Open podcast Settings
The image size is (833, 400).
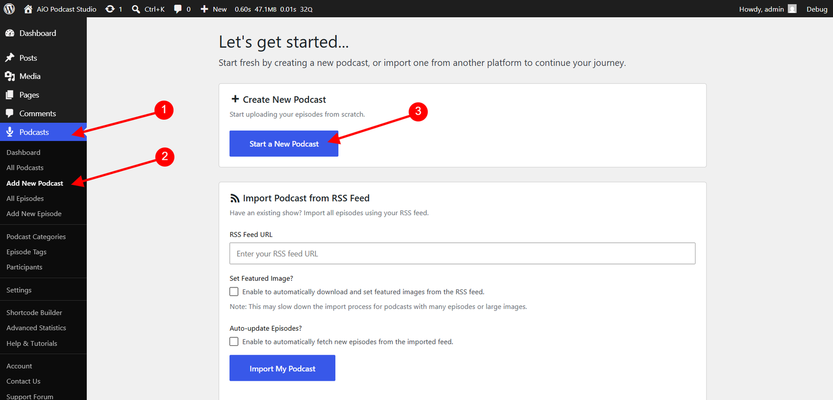pyautogui.click(x=19, y=290)
